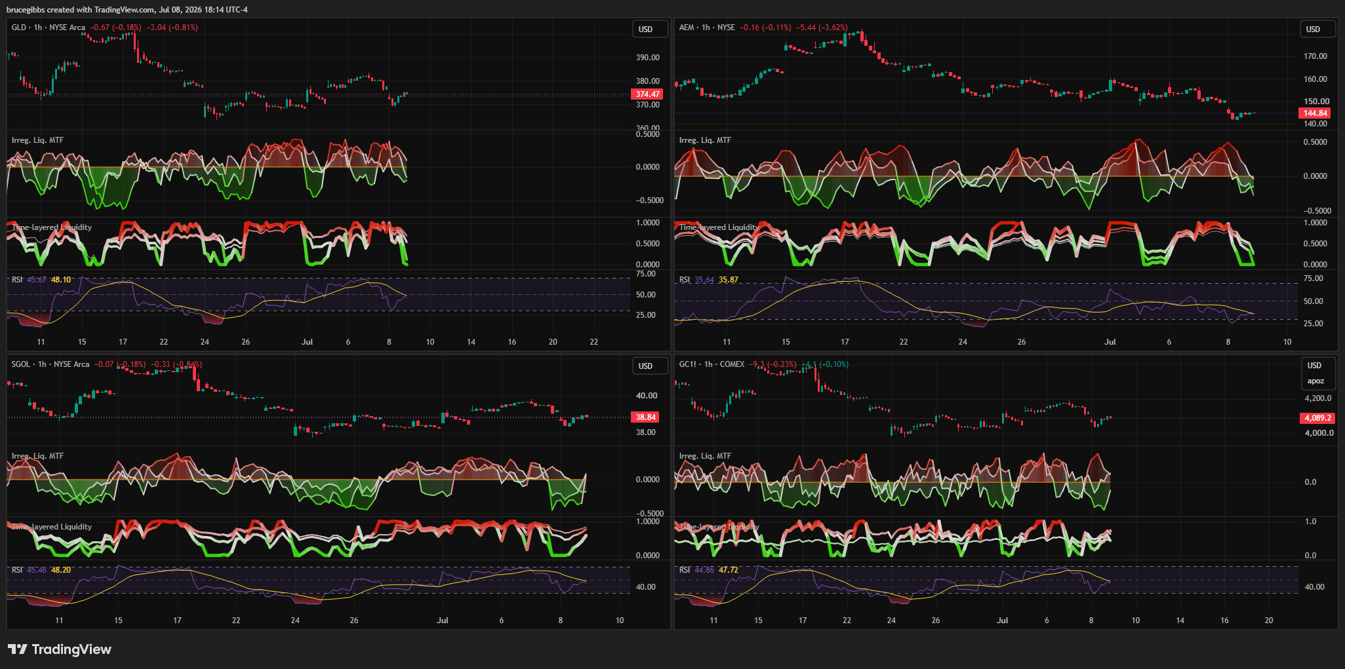1345x669 pixels.
Task: Open the USD currency selector on GLD chart
Action: click(650, 29)
